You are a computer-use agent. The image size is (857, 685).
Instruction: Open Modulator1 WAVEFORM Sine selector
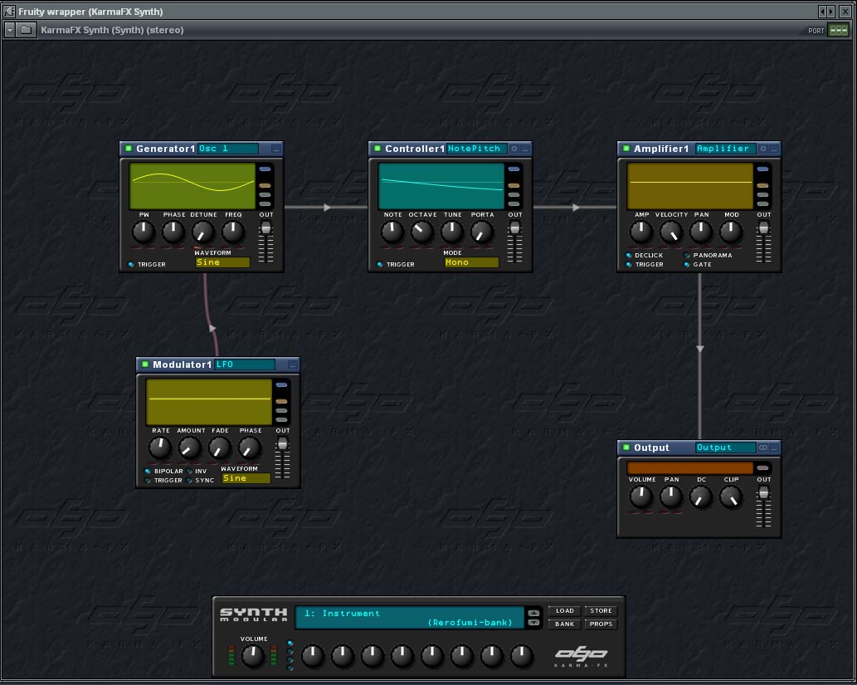click(246, 478)
